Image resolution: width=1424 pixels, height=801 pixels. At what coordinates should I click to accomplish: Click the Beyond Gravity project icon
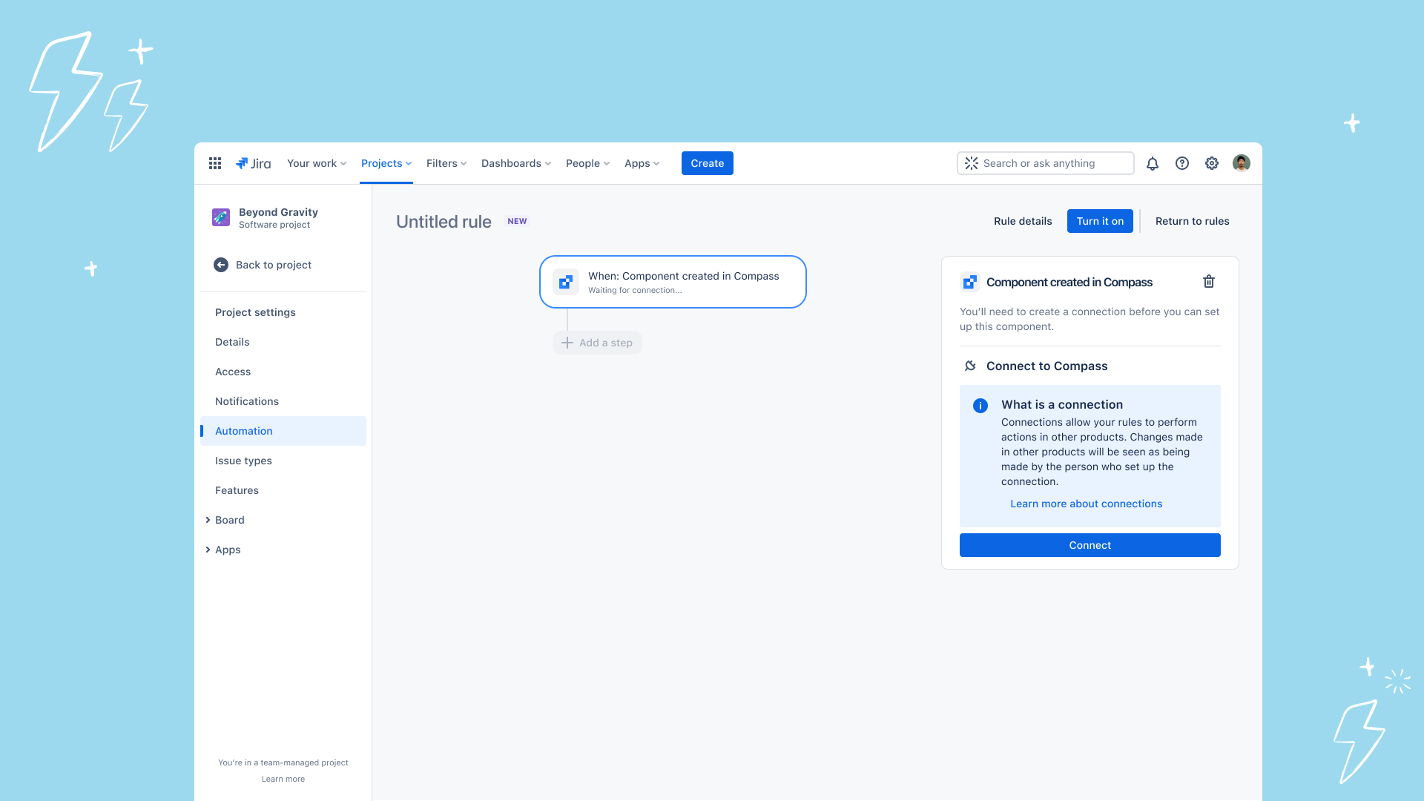221,217
